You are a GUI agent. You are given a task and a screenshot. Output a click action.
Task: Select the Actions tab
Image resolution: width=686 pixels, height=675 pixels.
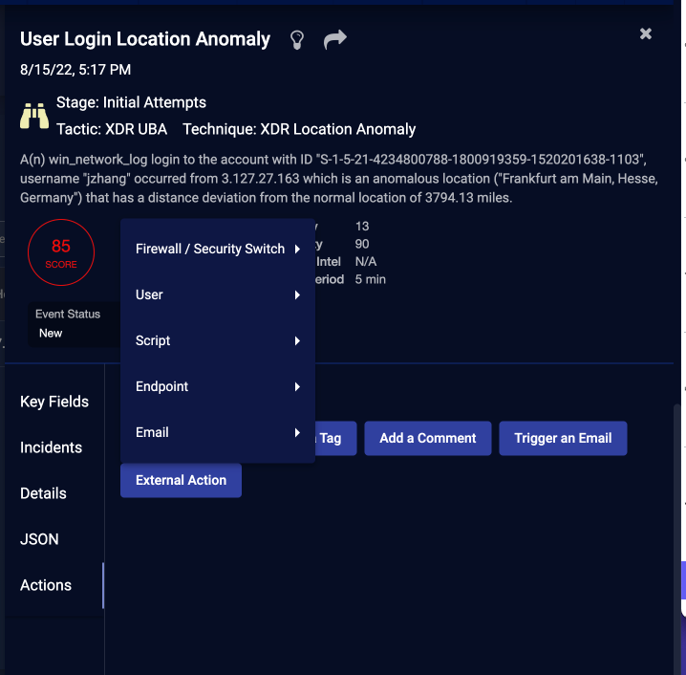[46, 585]
